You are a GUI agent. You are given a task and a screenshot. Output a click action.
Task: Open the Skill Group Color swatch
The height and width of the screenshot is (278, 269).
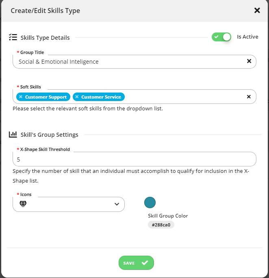tap(150, 203)
